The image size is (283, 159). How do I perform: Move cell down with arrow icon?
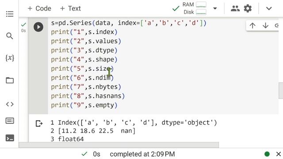point(265,26)
